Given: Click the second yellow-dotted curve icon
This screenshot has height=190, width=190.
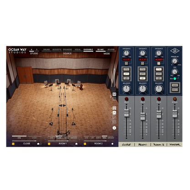Looking at the screenshot, I should pyautogui.click(x=114, y=113).
